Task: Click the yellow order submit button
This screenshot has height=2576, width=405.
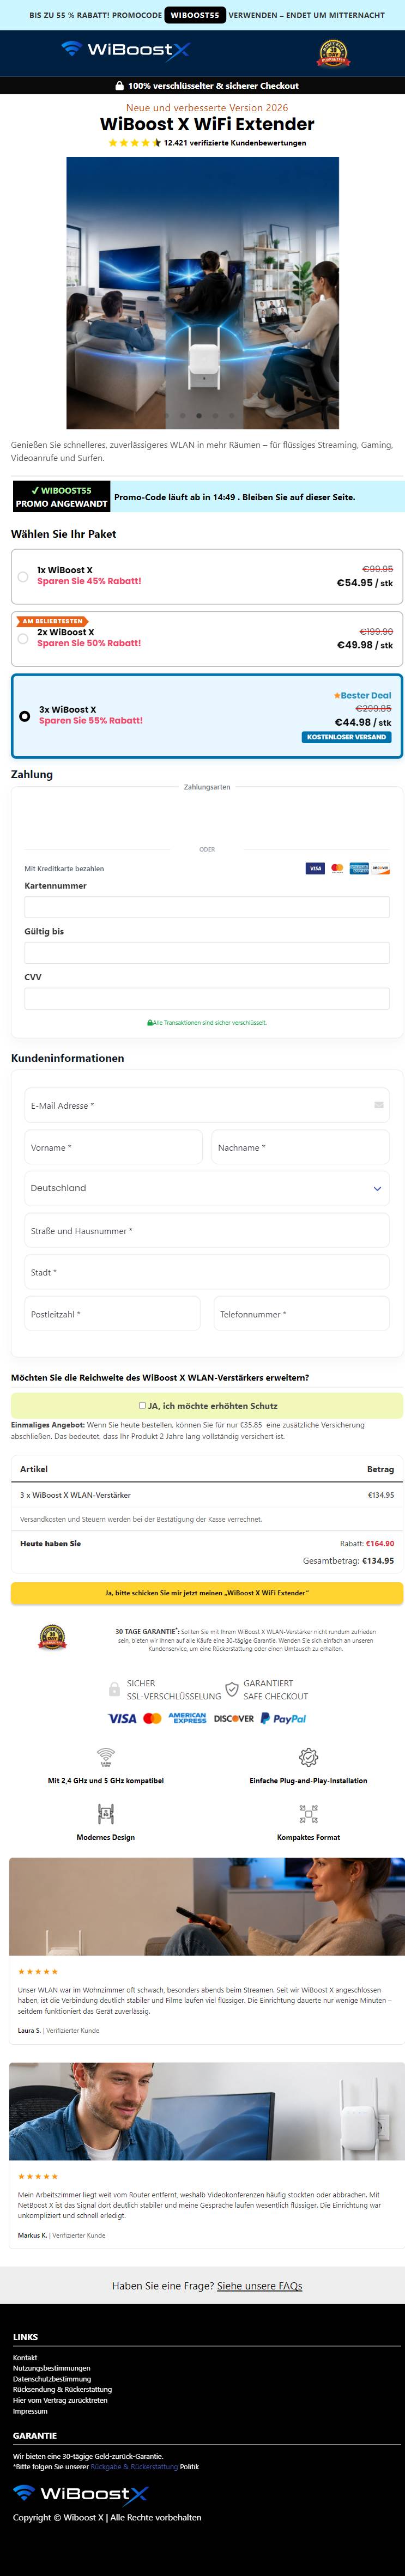Action: click(207, 1593)
